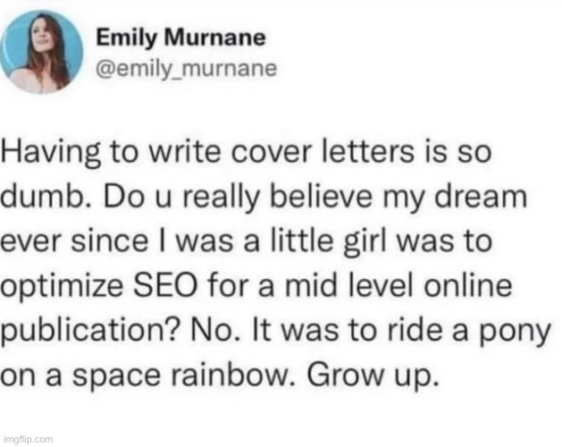
Task: Select the tweet line starting with Having
Action: [x=246, y=153]
